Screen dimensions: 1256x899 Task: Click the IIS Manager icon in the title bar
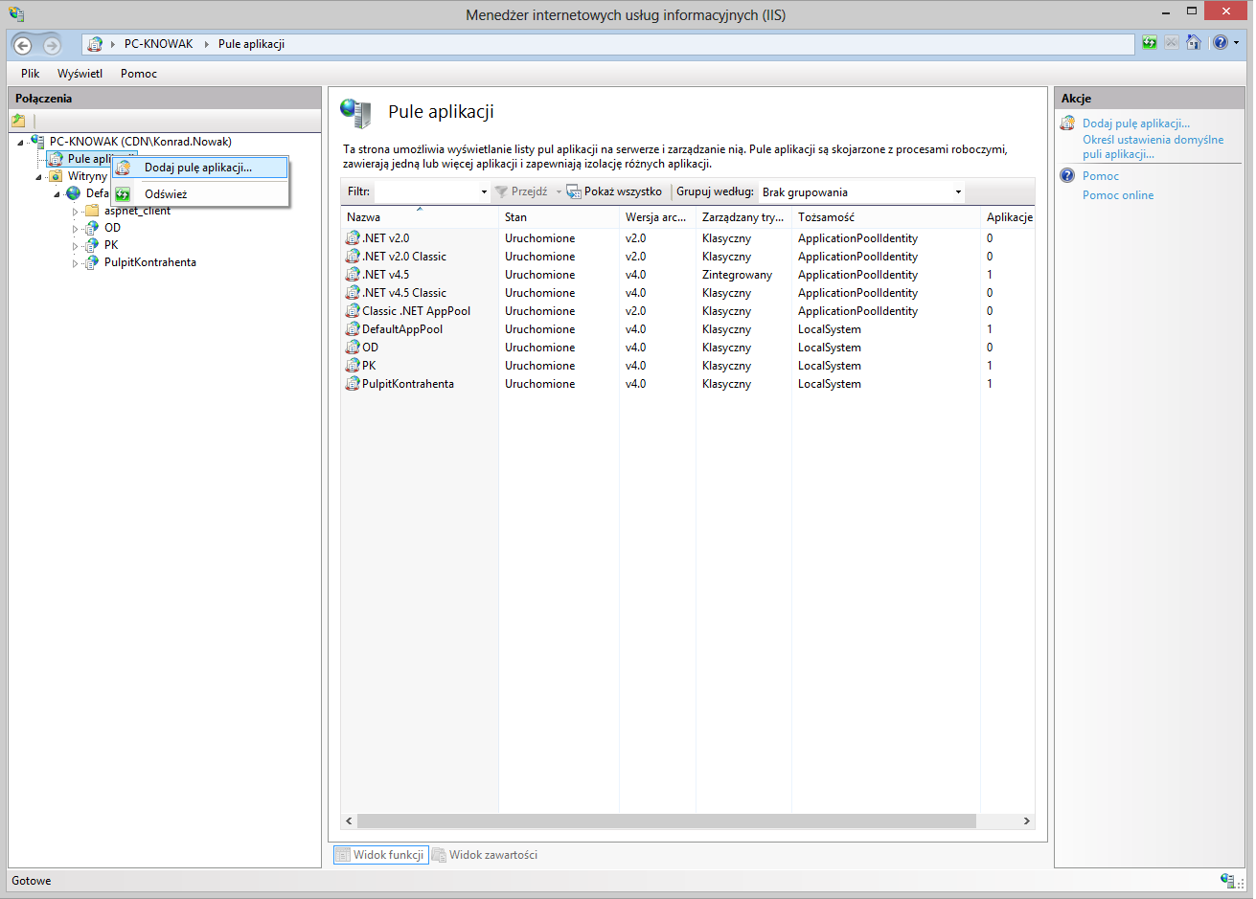pos(16,14)
